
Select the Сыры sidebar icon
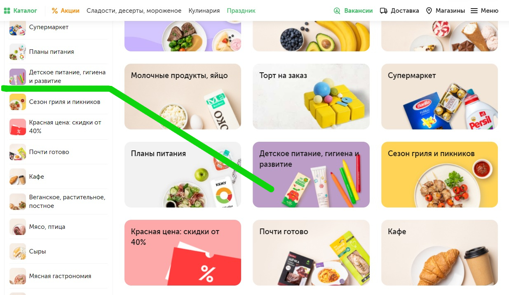click(x=18, y=251)
